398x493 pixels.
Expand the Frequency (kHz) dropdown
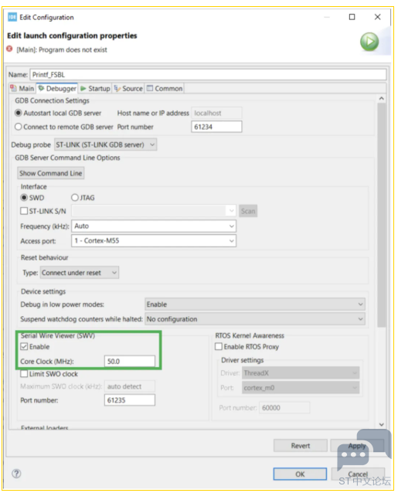pos(154,226)
